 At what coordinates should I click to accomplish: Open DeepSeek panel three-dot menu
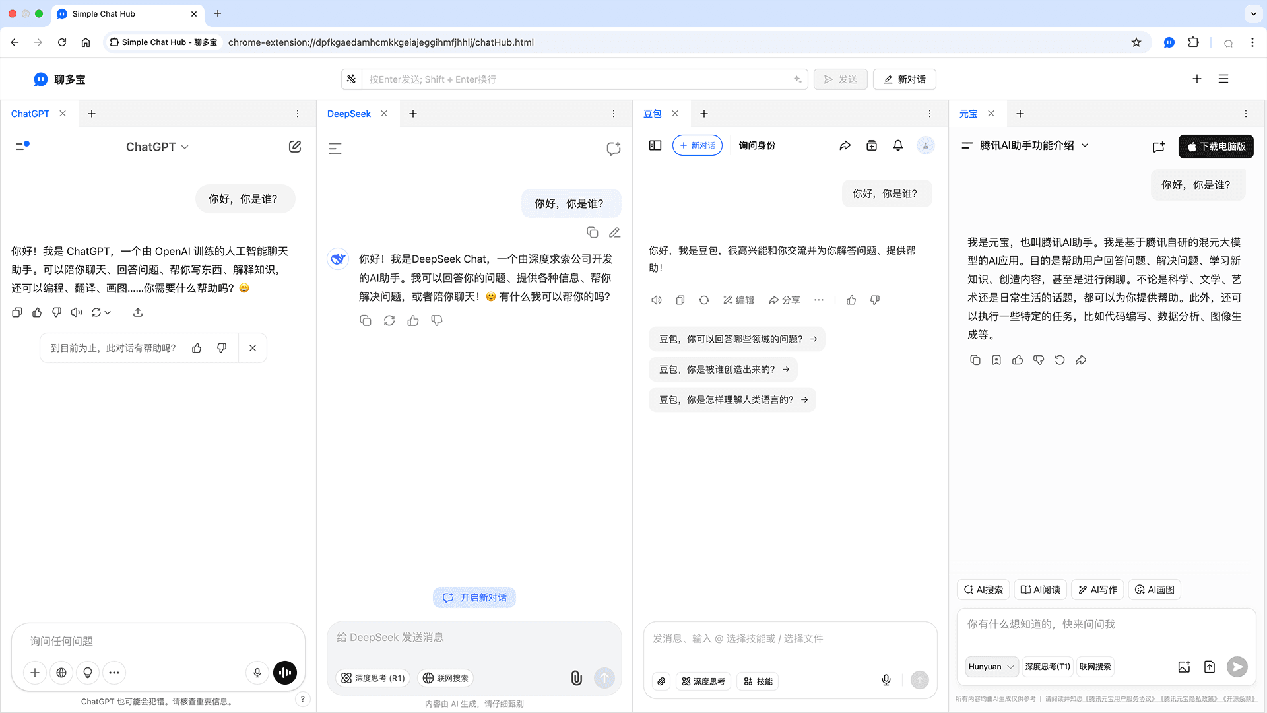(x=614, y=114)
